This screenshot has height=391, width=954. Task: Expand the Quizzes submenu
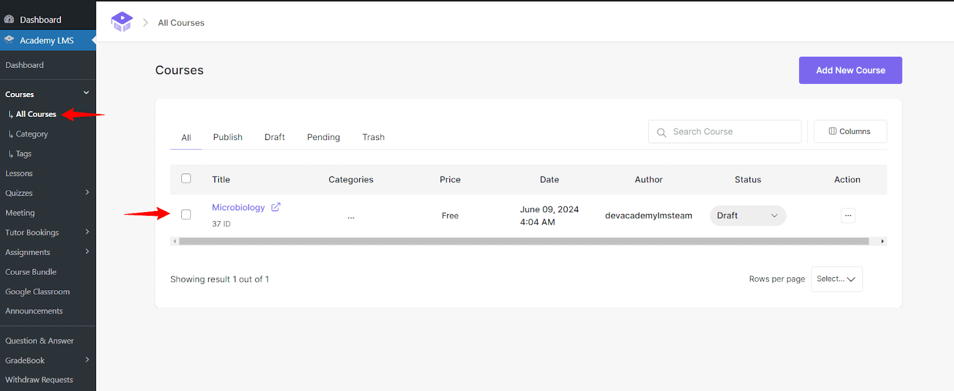click(87, 193)
